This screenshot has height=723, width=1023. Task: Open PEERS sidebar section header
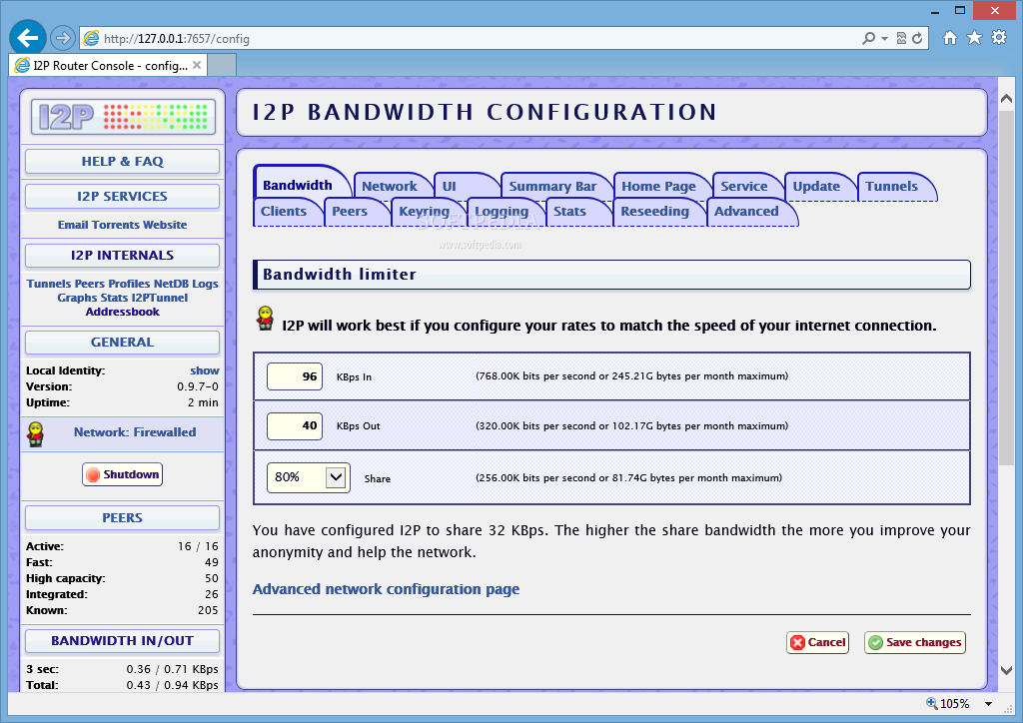click(x=123, y=517)
